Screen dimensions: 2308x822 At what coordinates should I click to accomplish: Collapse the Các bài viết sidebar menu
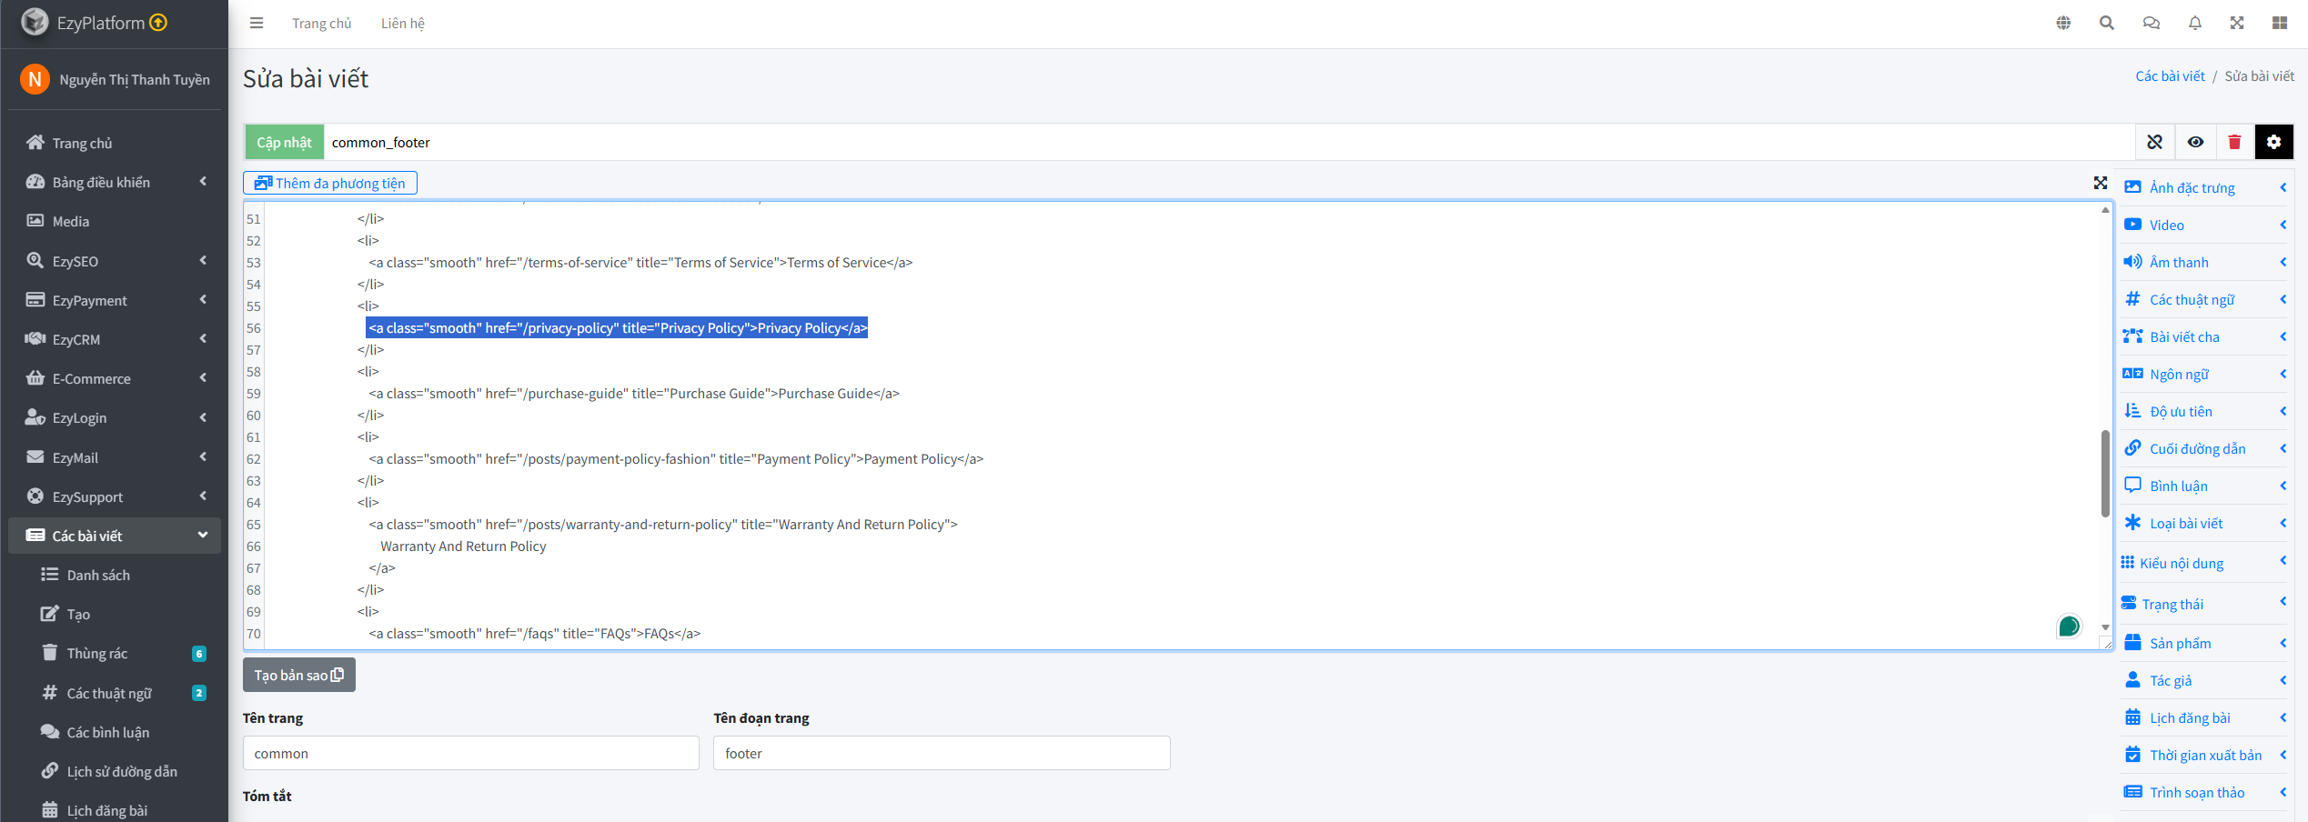[x=114, y=536]
